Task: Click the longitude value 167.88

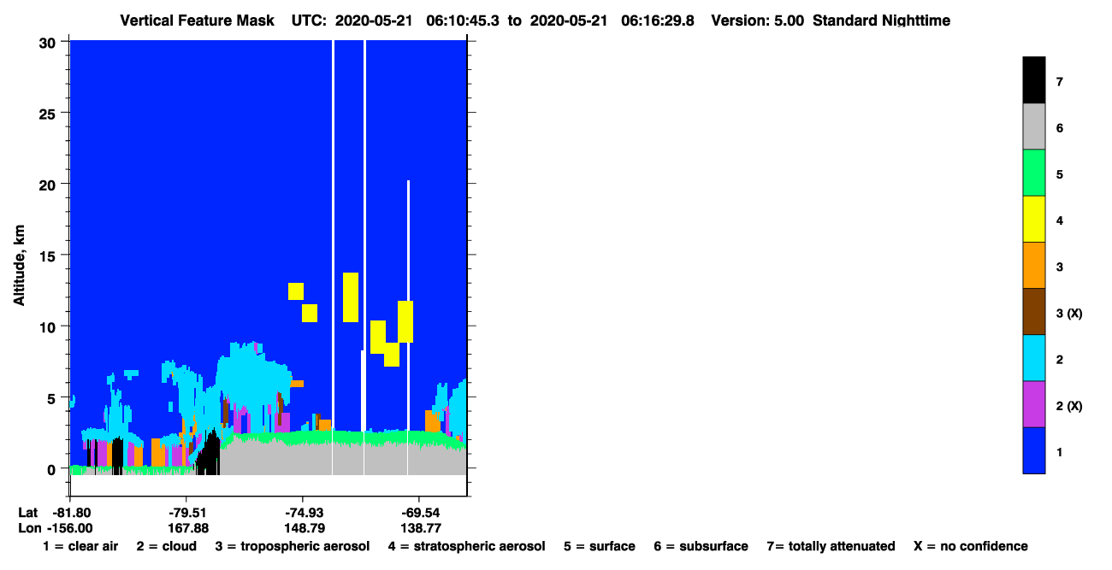Action: pyautogui.click(x=187, y=527)
